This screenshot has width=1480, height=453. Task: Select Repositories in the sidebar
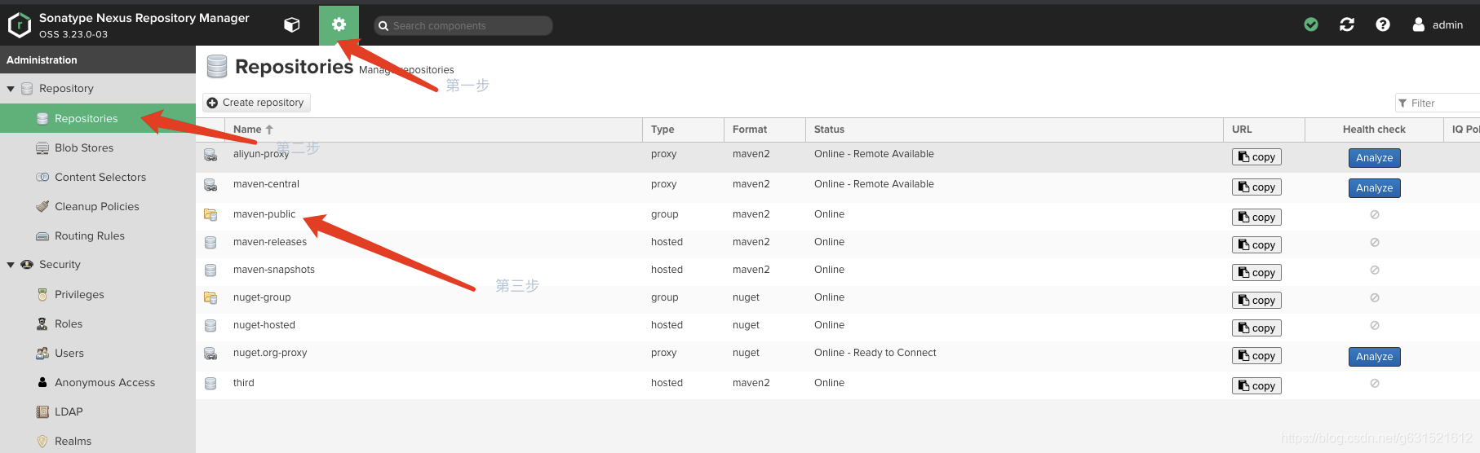(98, 118)
